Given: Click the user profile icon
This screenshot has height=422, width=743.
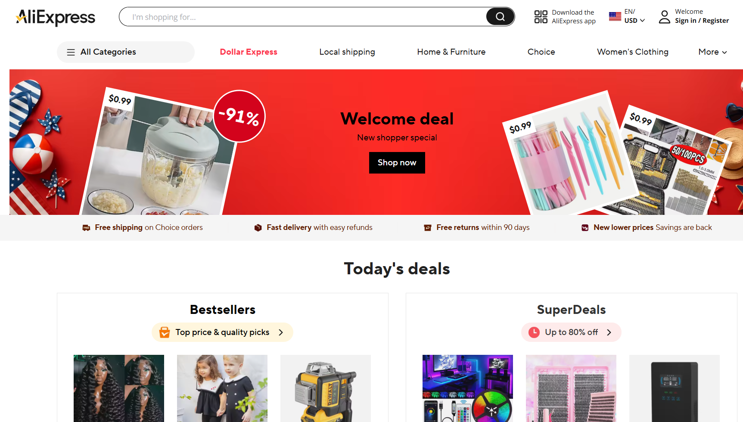Looking at the screenshot, I should 665,17.
